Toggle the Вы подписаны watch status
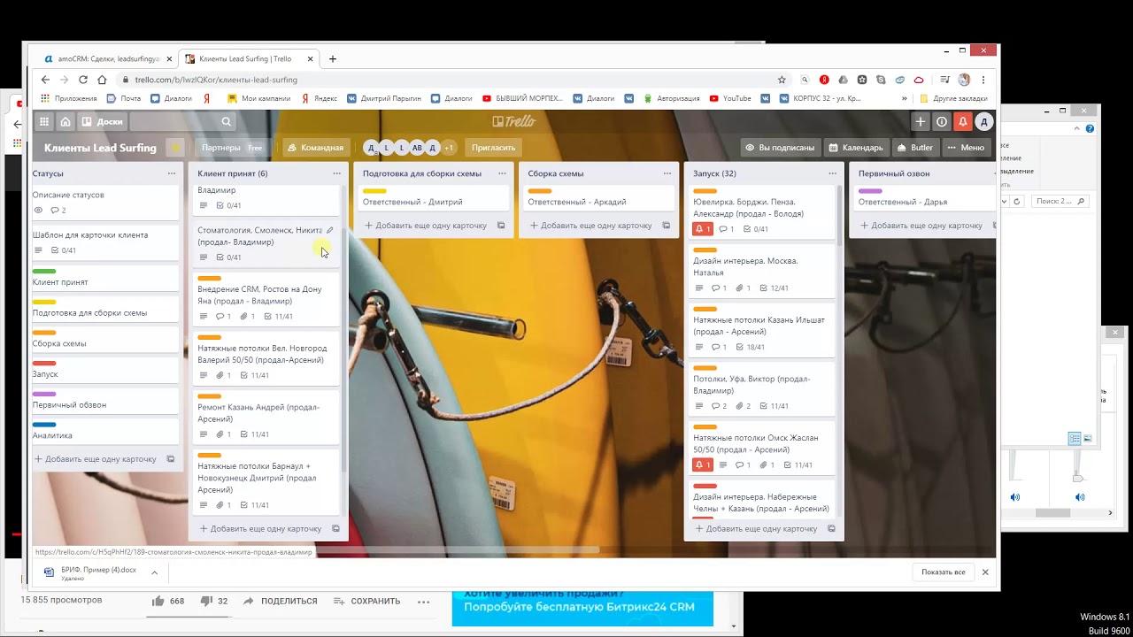This screenshot has width=1133, height=637. coord(779,148)
